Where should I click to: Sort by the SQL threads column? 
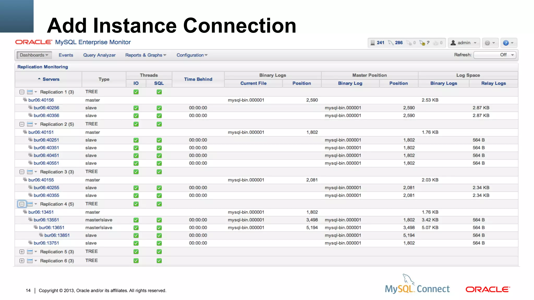pos(159,83)
